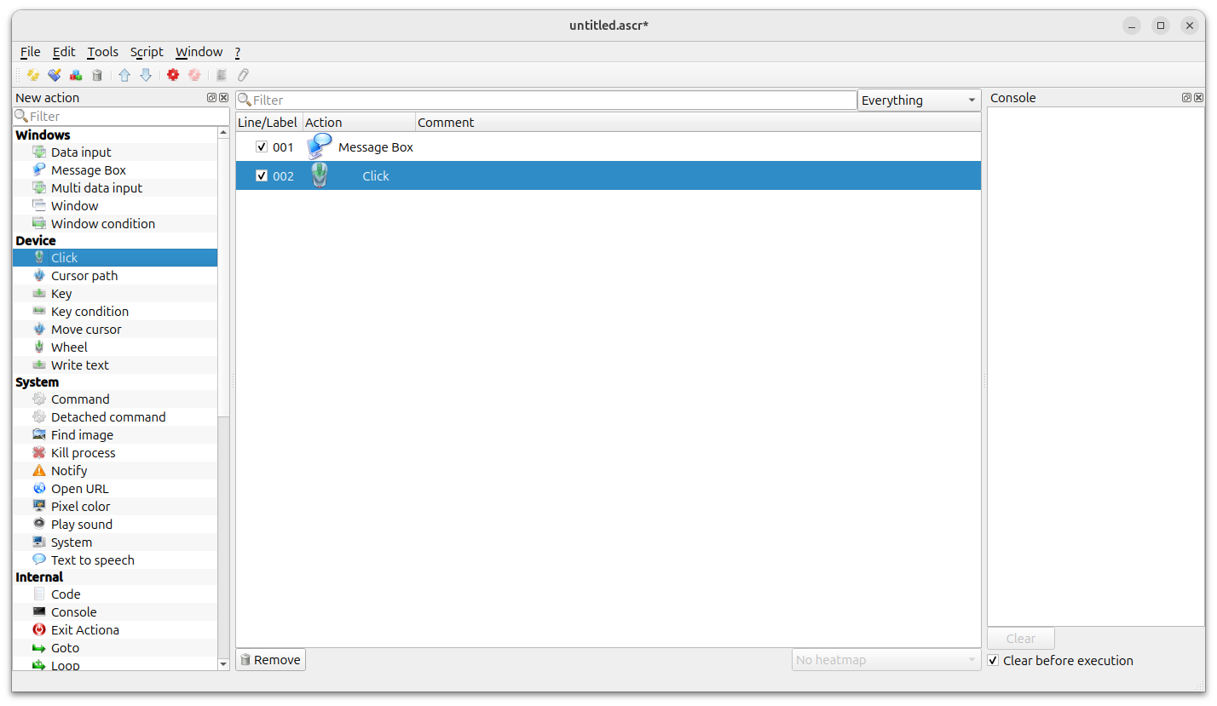
Task: Select Window condition action
Action: click(x=115, y=223)
